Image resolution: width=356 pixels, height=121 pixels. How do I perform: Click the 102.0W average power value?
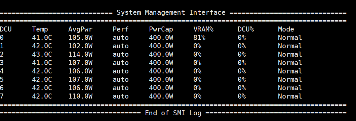[x=80, y=46]
